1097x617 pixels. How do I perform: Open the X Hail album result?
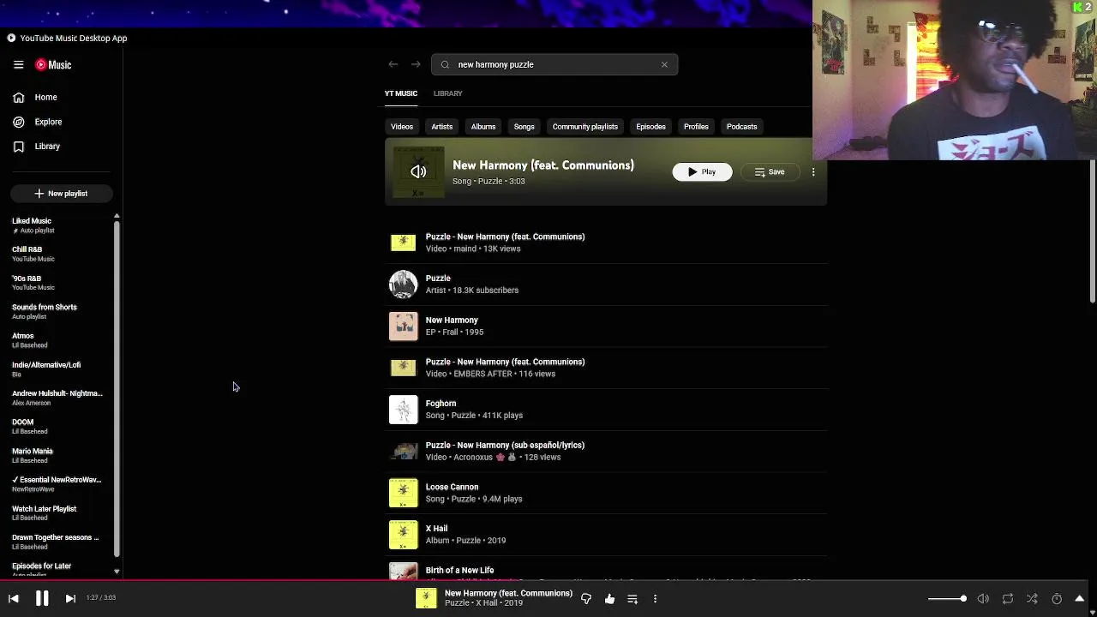tap(607, 535)
